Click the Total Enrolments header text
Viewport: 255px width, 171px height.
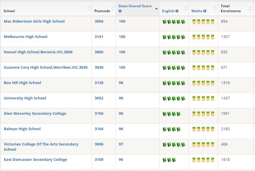tap(231, 8)
